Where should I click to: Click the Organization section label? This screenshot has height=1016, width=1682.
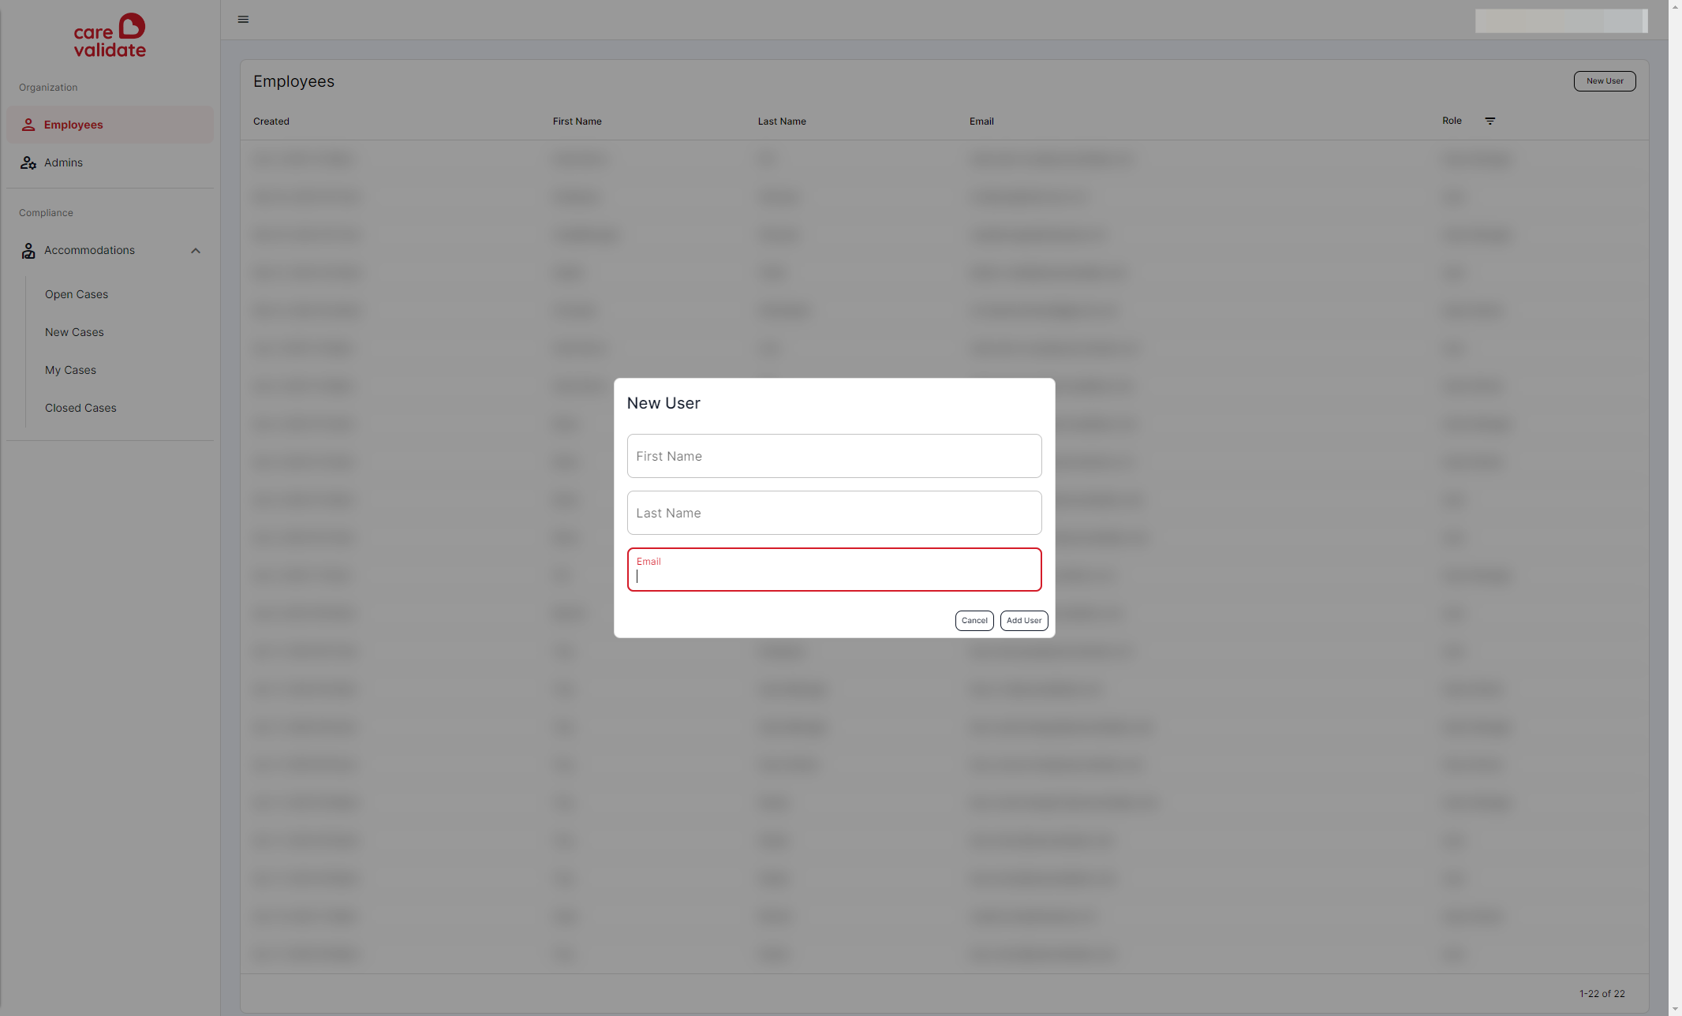48,88
